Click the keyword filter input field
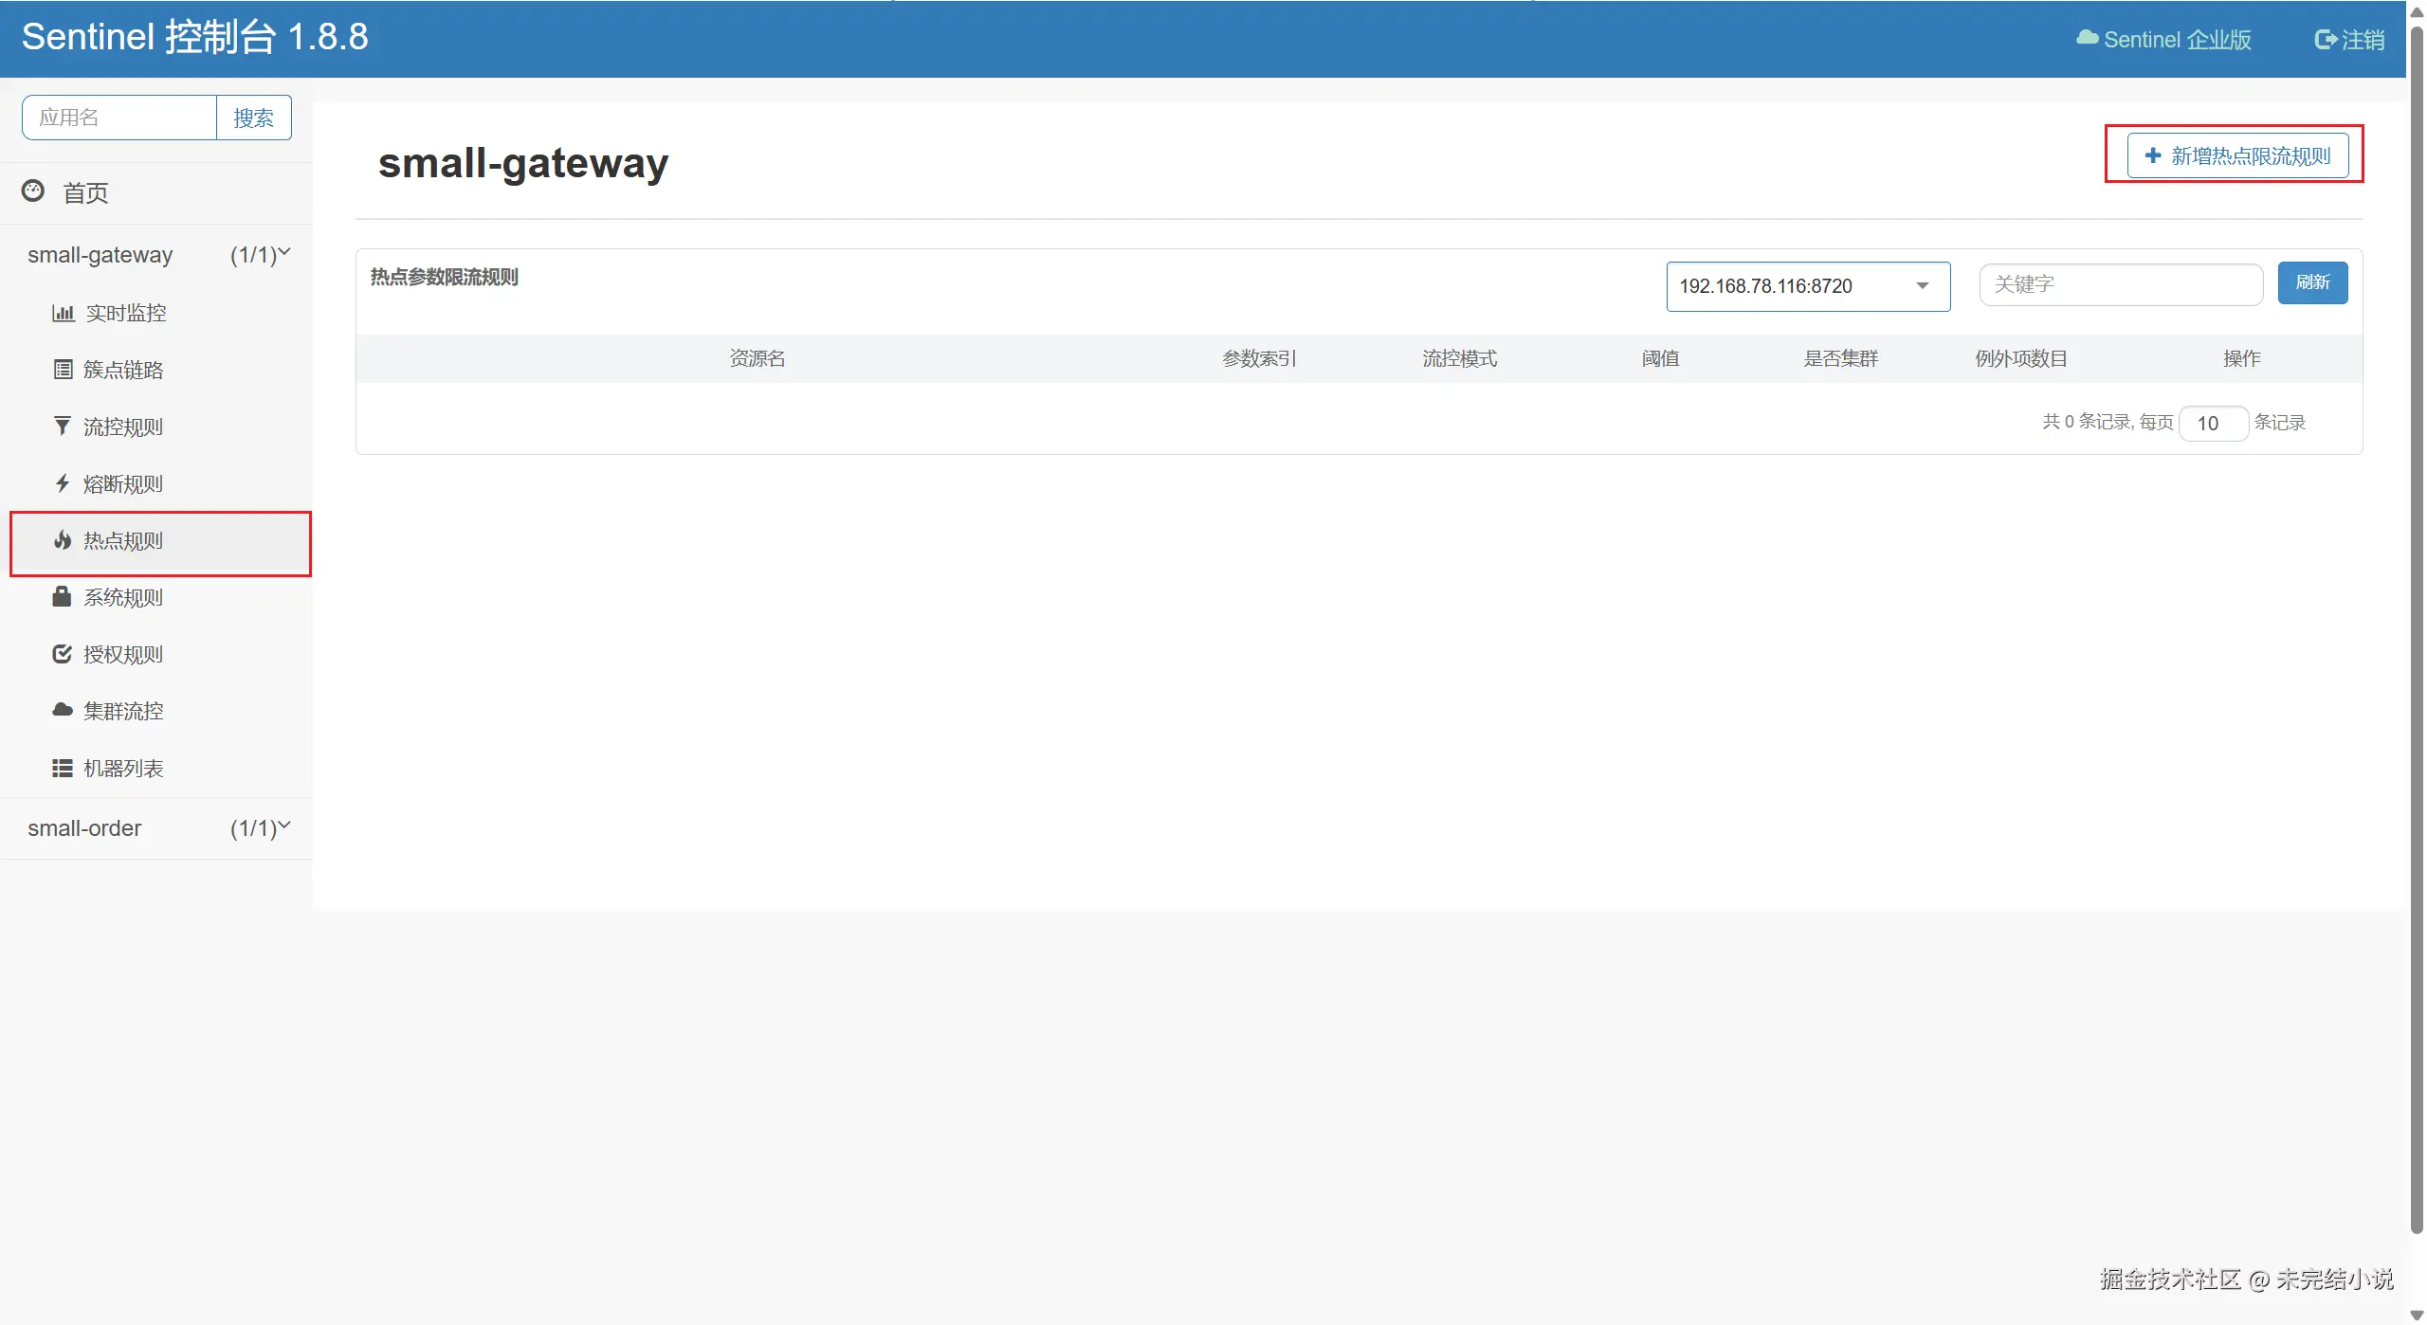Viewport: 2427px width, 1325px height. pos(2120,284)
